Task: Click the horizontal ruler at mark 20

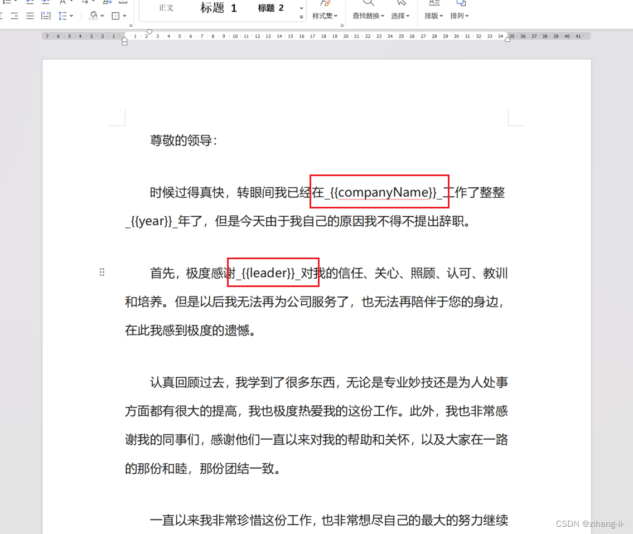Action: [x=346, y=36]
